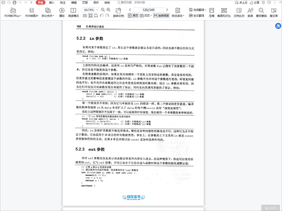The width and height of the screenshot is (282, 211).
Task: Rotate page clockwise
Action: tap(107, 15)
